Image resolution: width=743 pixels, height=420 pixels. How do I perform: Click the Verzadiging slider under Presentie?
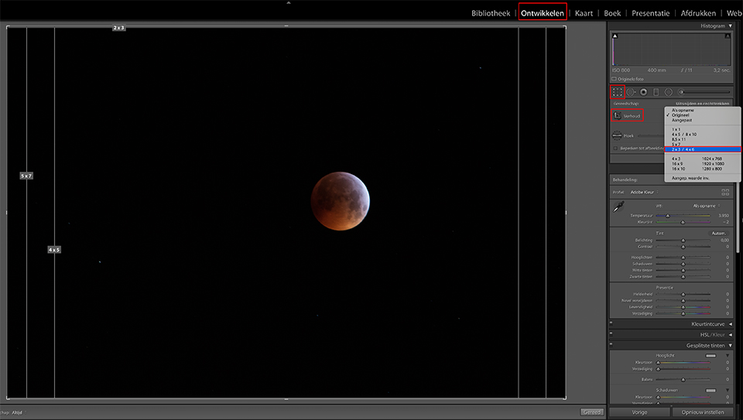tap(683, 313)
